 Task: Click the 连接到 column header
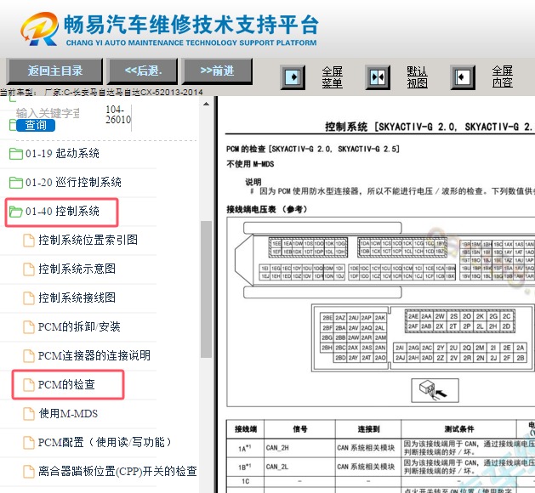point(368,429)
